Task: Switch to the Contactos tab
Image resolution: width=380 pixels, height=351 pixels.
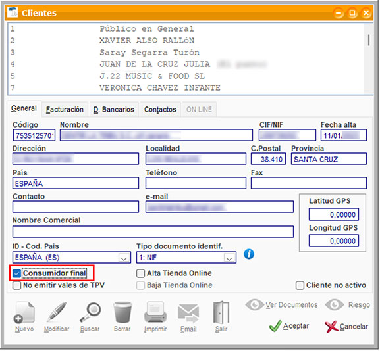Action: 160,110
